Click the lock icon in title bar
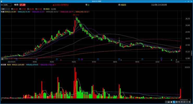The image size is (193, 104). pyautogui.click(x=1, y=1)
